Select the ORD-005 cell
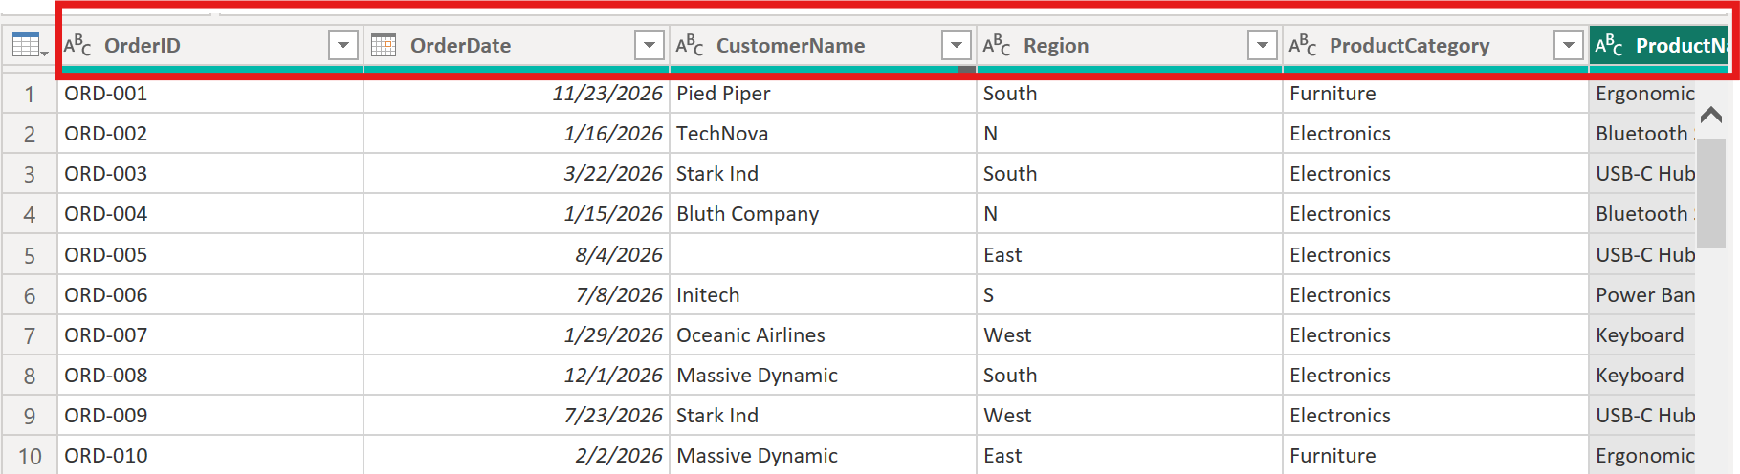1740x474 pixels. [210, 255]
